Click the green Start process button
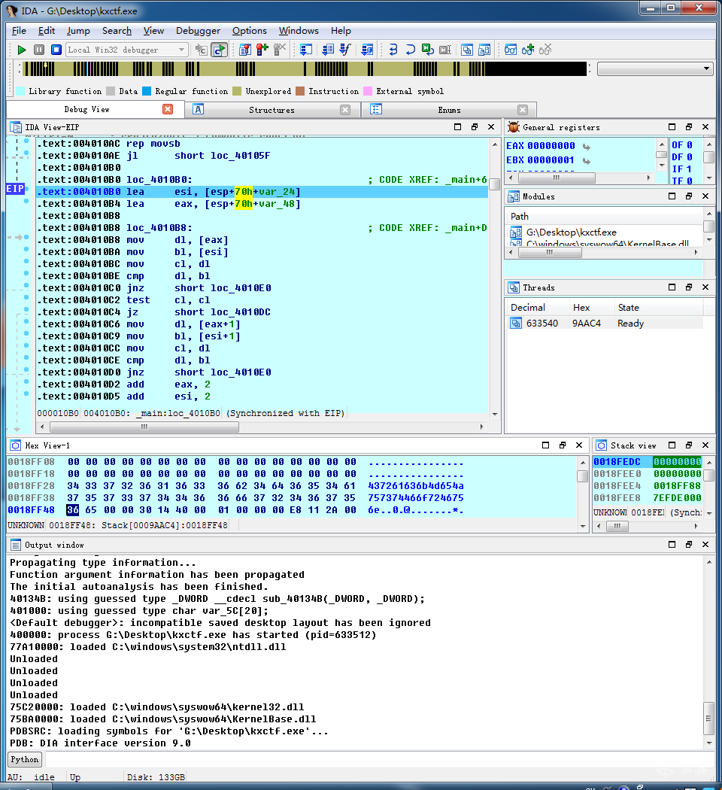Screen dimensions: 722x790 point(22,50)
